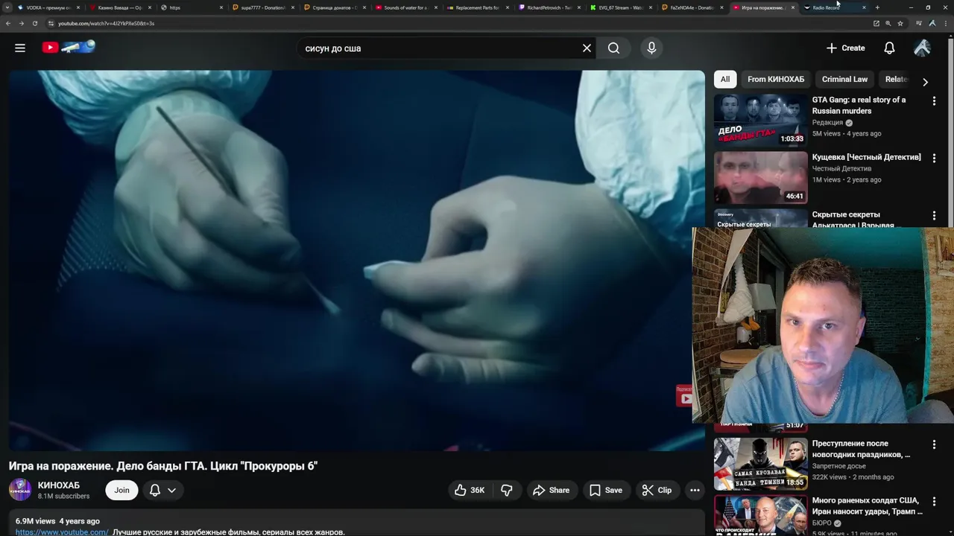Open options for Преступление после новогодних video
This screenshot has width=954, height=536.
click(x=934, y=444)
